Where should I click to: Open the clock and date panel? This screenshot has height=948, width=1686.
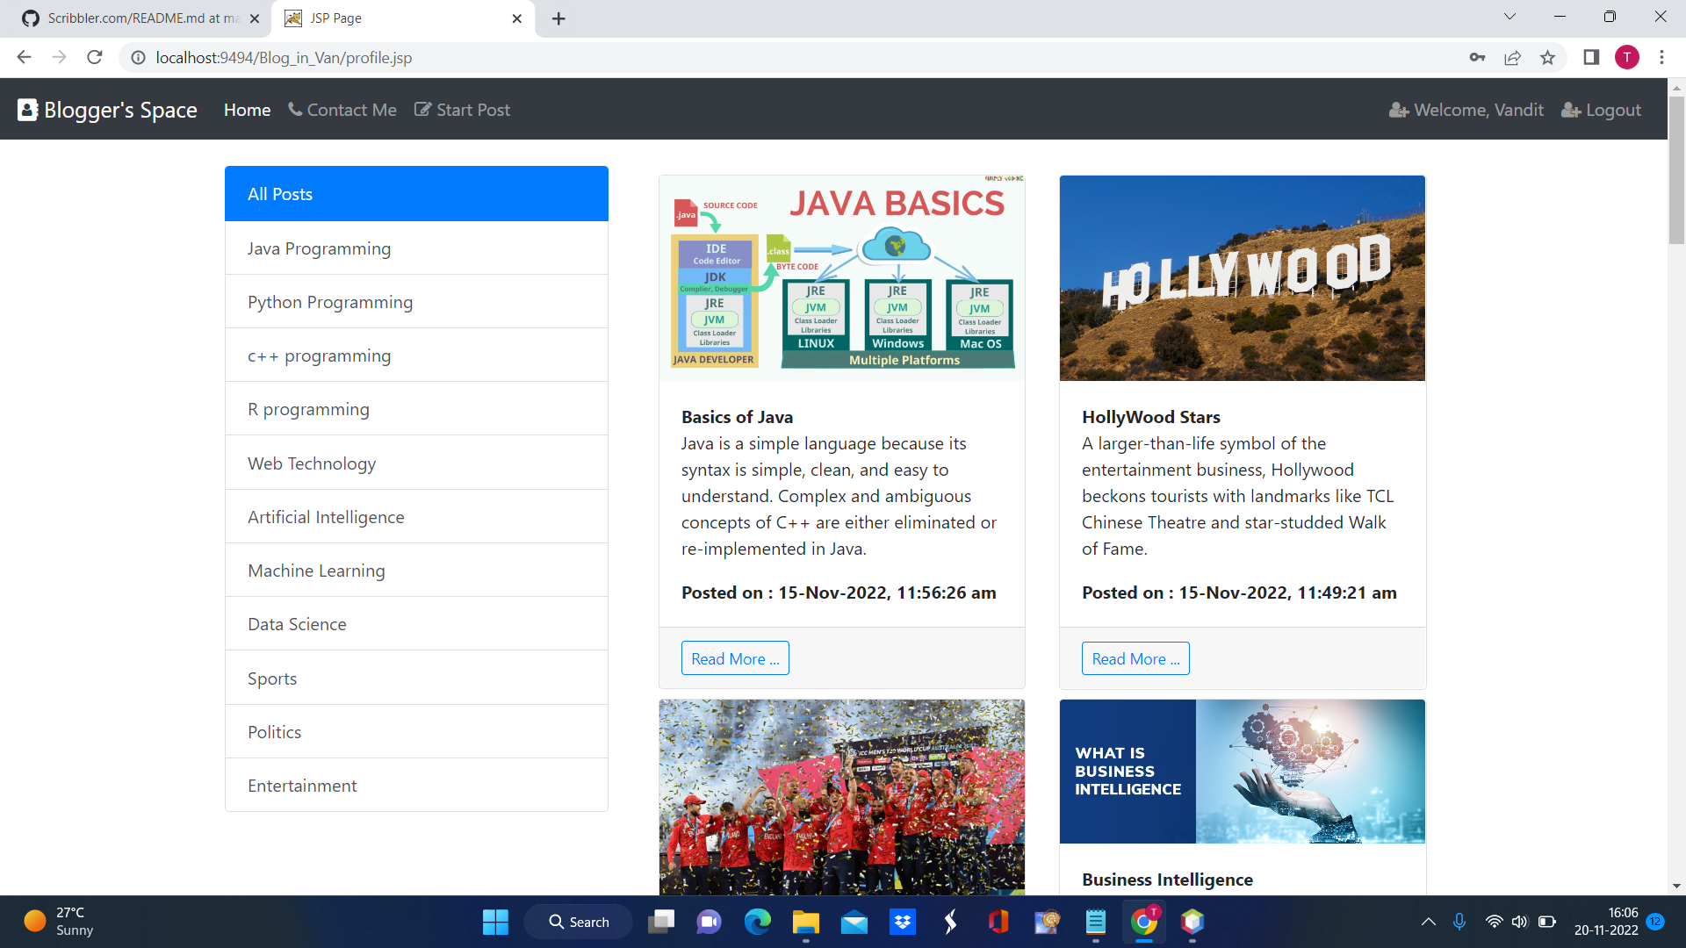tap(1605, 922)
